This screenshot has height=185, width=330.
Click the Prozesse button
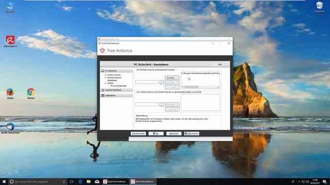(x=172, y=78)
